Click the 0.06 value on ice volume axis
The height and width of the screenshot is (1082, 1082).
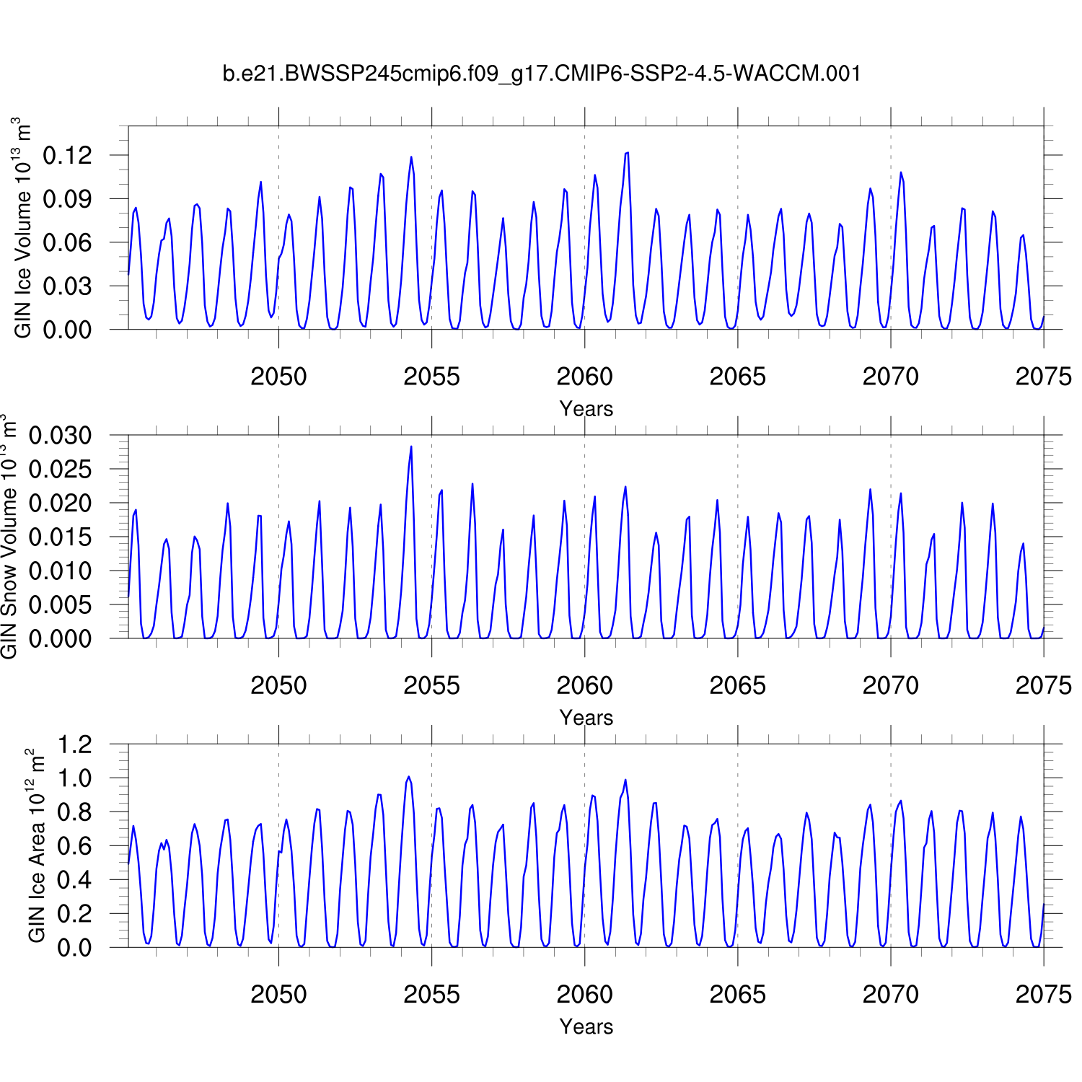tap(68, 242)
